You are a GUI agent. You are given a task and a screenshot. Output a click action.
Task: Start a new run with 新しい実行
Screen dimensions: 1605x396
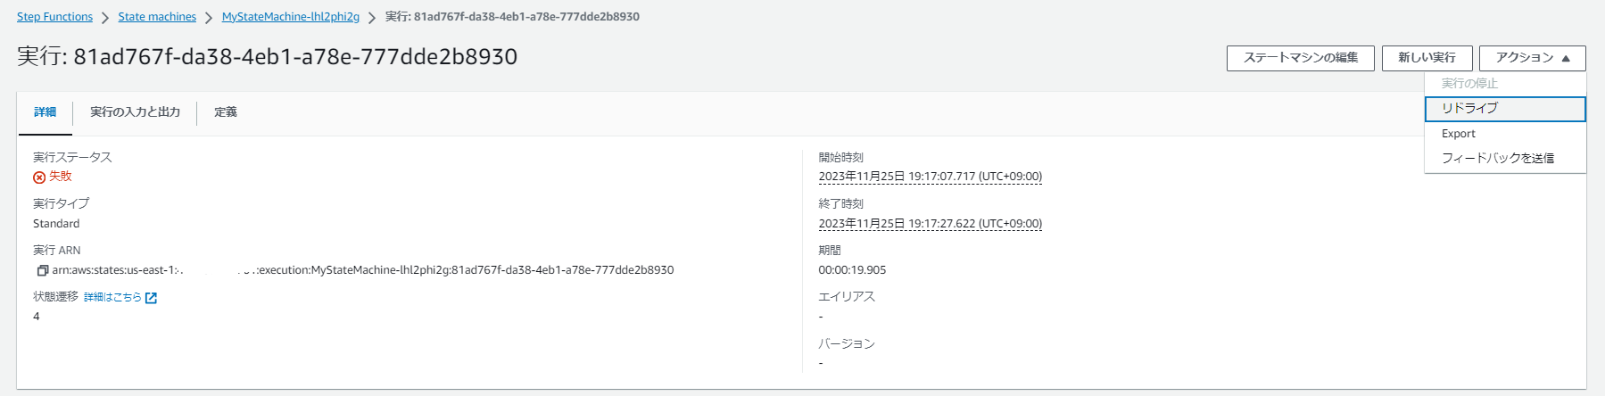click(1427, 58)
